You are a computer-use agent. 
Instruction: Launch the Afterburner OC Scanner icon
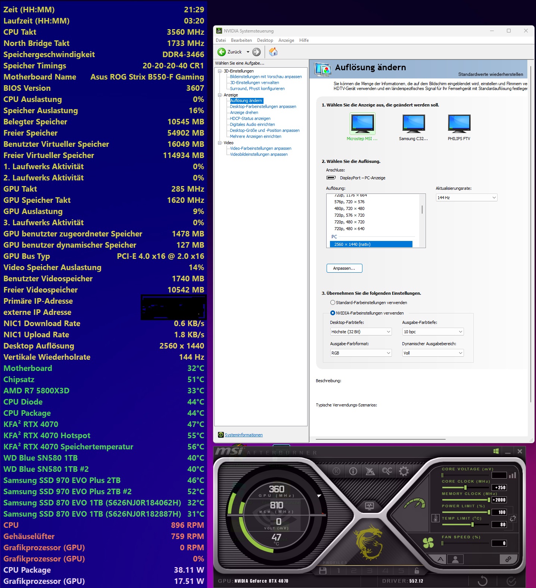pyautogui.click(x=387, y=471)
